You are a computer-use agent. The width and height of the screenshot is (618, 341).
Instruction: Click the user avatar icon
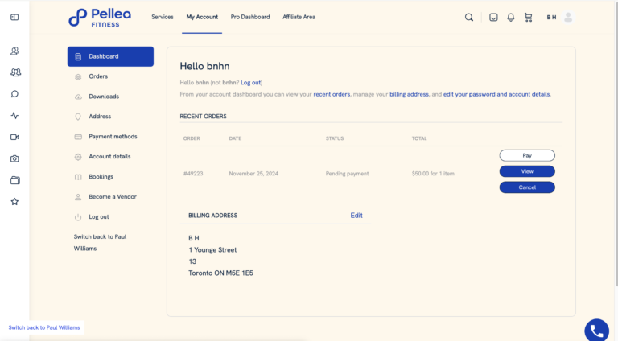568,18
